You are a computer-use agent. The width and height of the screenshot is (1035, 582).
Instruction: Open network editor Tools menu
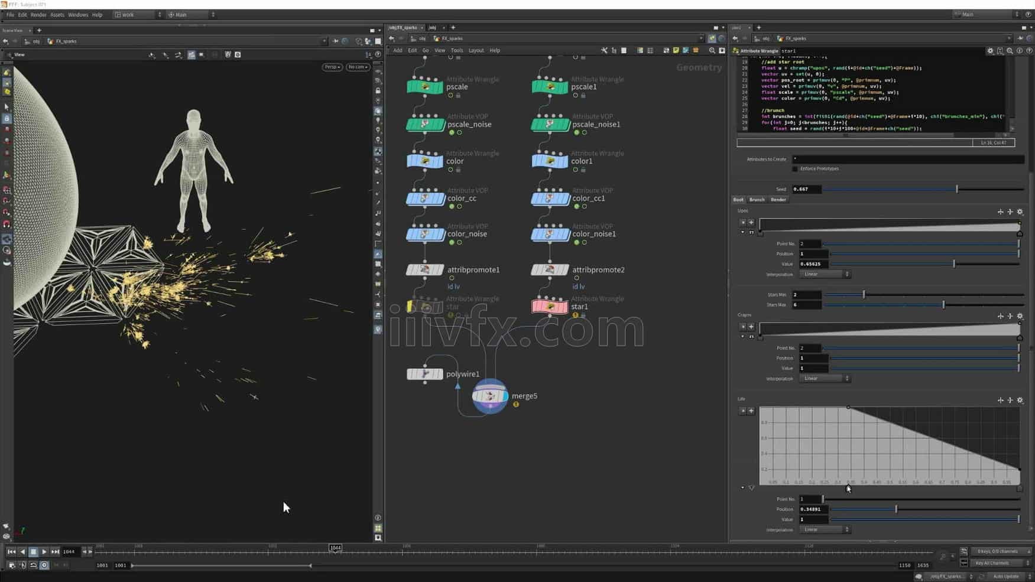click(457, 51)
